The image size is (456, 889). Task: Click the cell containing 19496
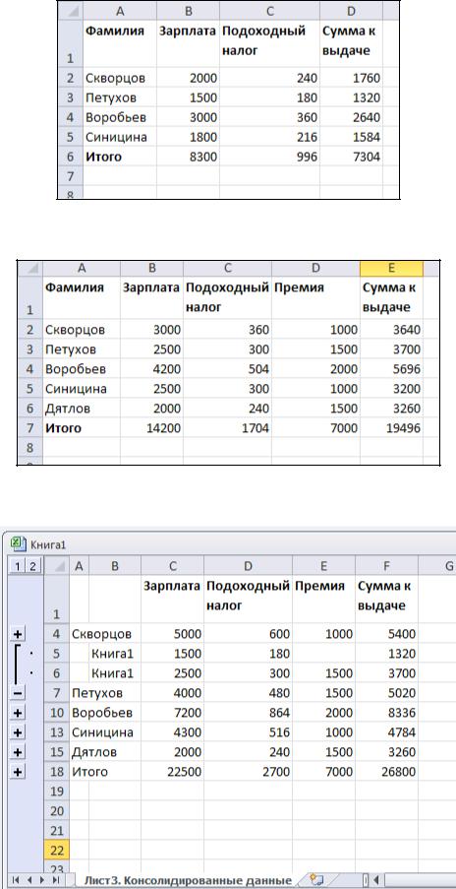point(391,428)
